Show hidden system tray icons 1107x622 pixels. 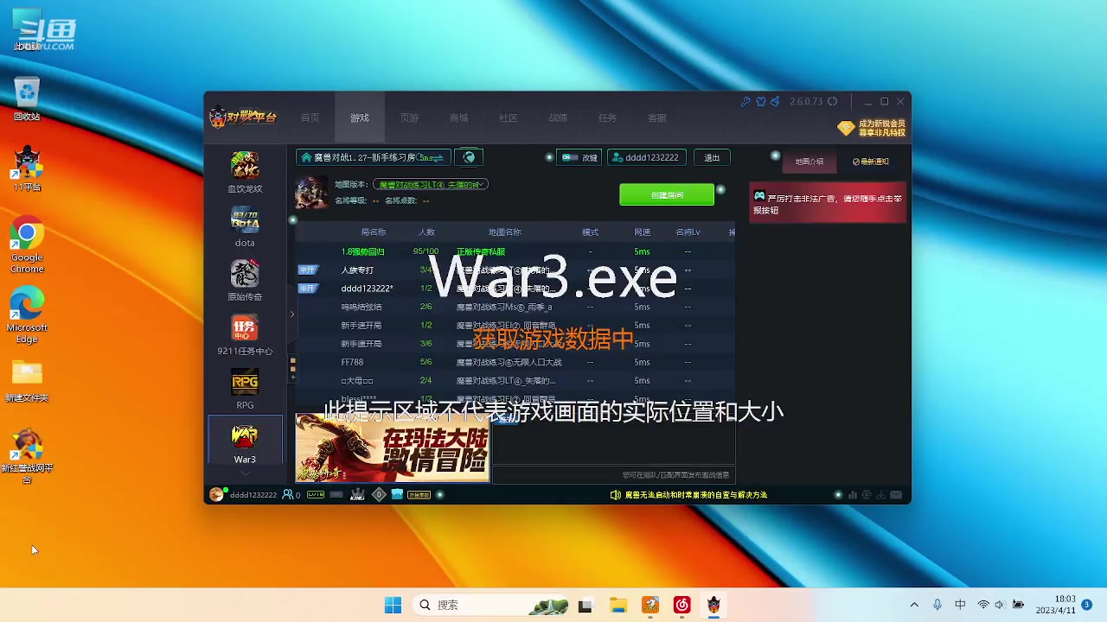point(914,605)
